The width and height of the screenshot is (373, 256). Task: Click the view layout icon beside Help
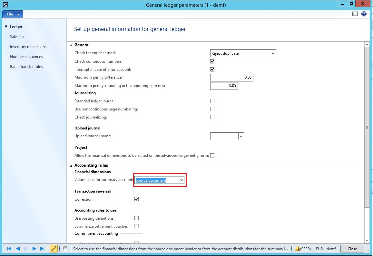tap(355, 14)
